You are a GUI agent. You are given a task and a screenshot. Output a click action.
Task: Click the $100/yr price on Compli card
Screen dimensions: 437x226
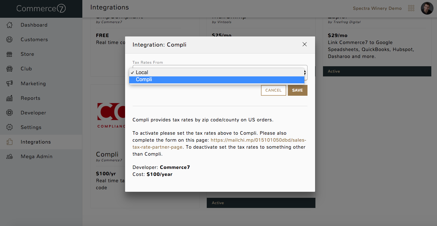pos(106,174)
